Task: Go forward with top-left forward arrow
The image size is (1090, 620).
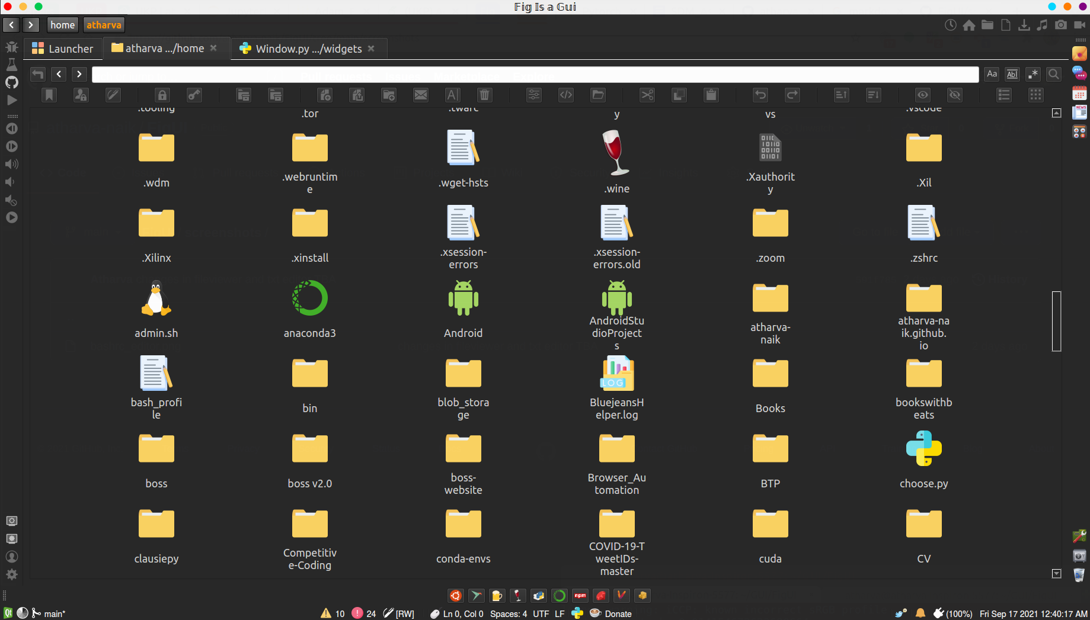Action: 31,25
